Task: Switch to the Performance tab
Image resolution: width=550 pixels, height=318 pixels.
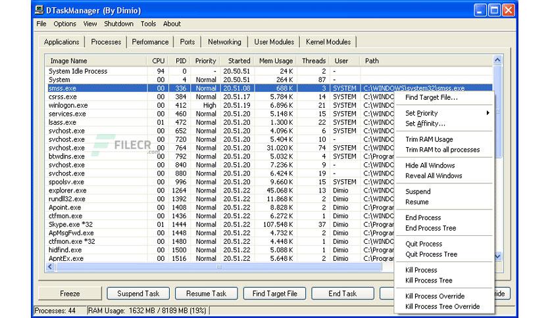Action: [150, 42]
